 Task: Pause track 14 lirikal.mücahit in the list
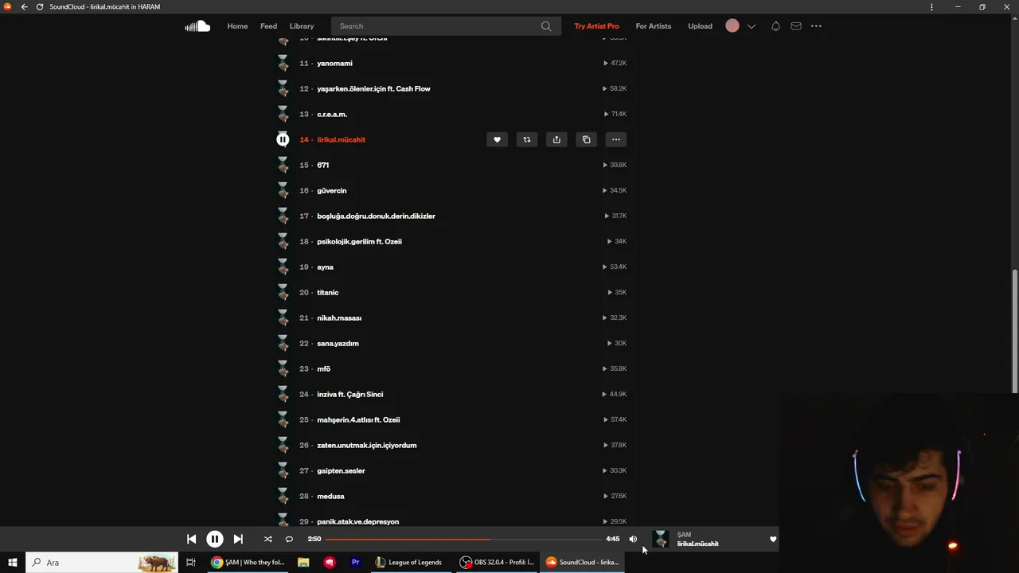coord(283,139)
